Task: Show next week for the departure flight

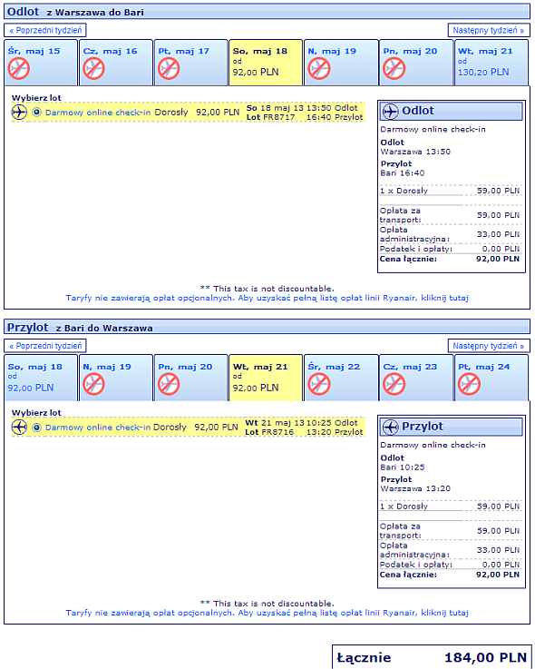Action: (489, 30)
